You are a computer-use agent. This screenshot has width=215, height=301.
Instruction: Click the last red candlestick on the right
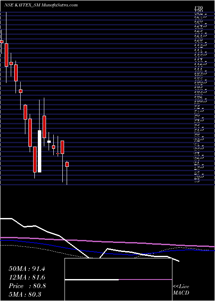67,164
